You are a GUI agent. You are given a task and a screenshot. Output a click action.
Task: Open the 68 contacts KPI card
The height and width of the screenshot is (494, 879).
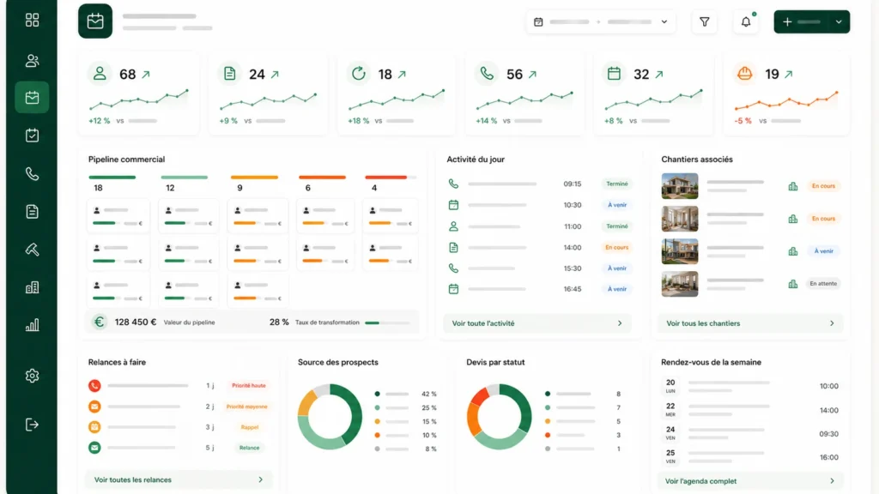pyautogui.click(x=138, y=94)
